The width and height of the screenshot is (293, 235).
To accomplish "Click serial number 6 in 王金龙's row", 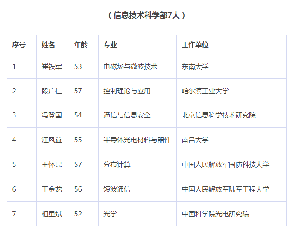I will pos(14,189).
